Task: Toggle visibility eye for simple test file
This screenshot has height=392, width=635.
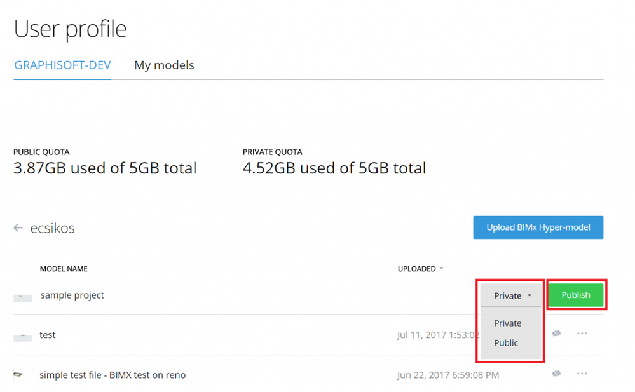Action: (x=556, y=374)
